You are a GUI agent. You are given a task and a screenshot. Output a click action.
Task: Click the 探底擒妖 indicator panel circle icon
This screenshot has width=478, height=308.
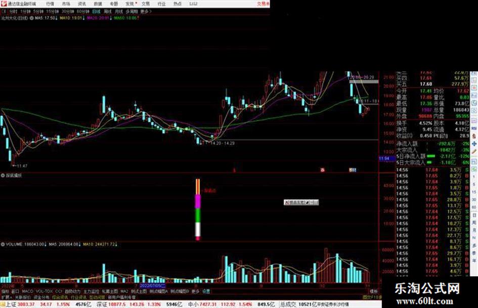click(x=3, y=175)
